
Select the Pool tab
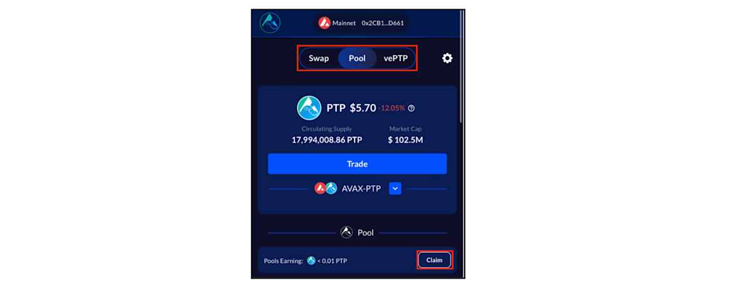click(357, 59)
